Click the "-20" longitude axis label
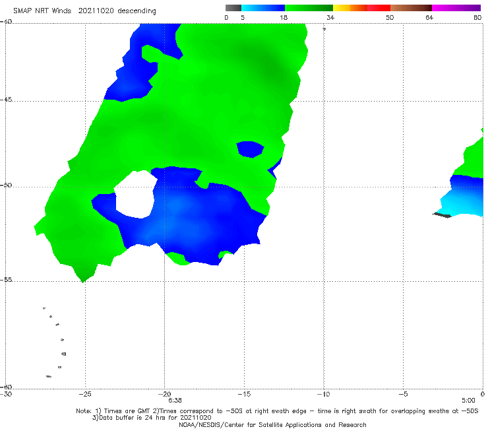488x429 pixels. click(x=164, y=394)
